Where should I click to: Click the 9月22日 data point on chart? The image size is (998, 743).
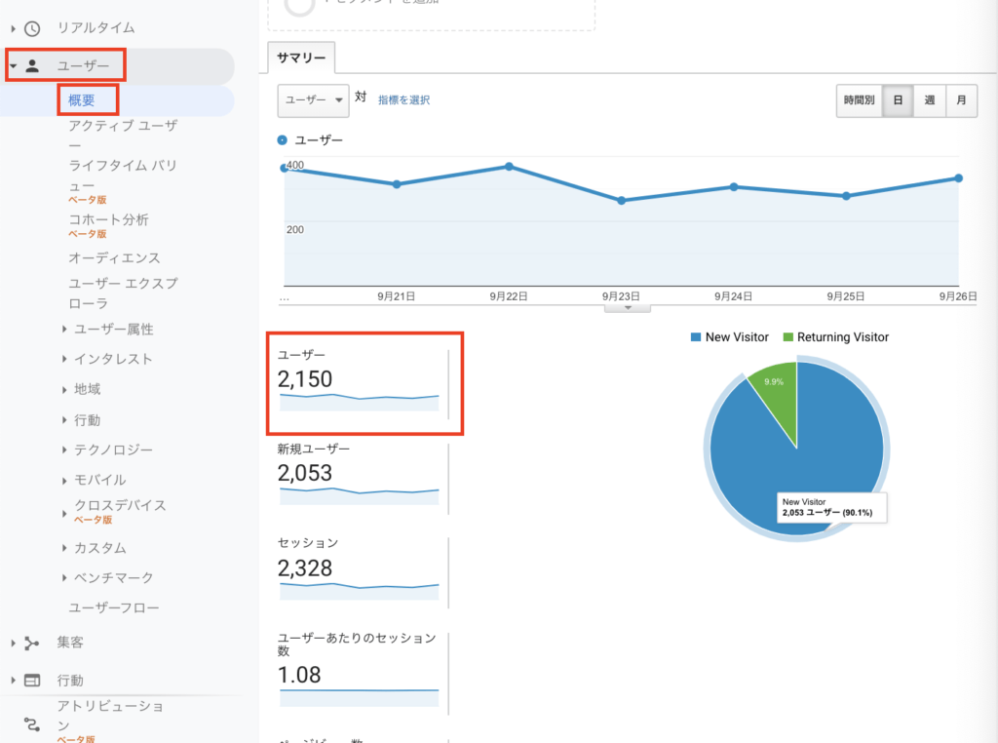click(x=509, y=167)
